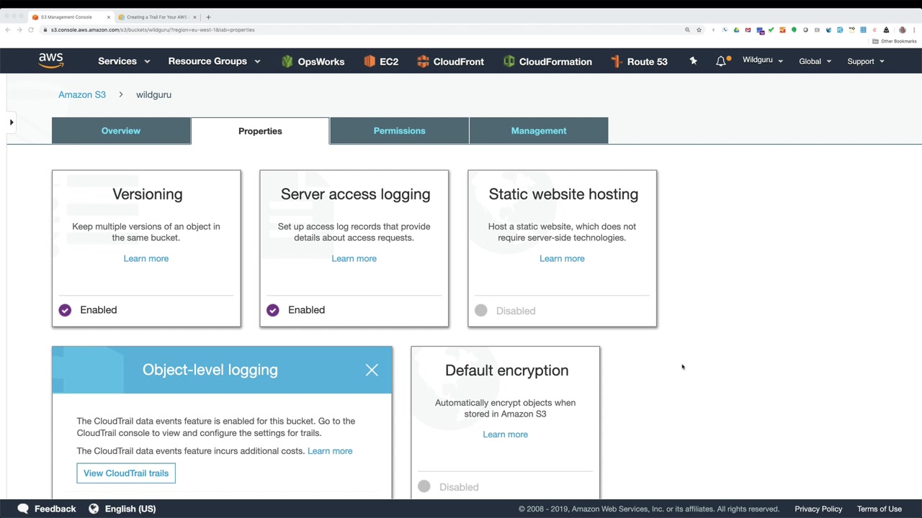The height and width of the screenshot is (518, 922).
Task: Go to the CloudFront shortcut
Action: click(x=450, y=61)
